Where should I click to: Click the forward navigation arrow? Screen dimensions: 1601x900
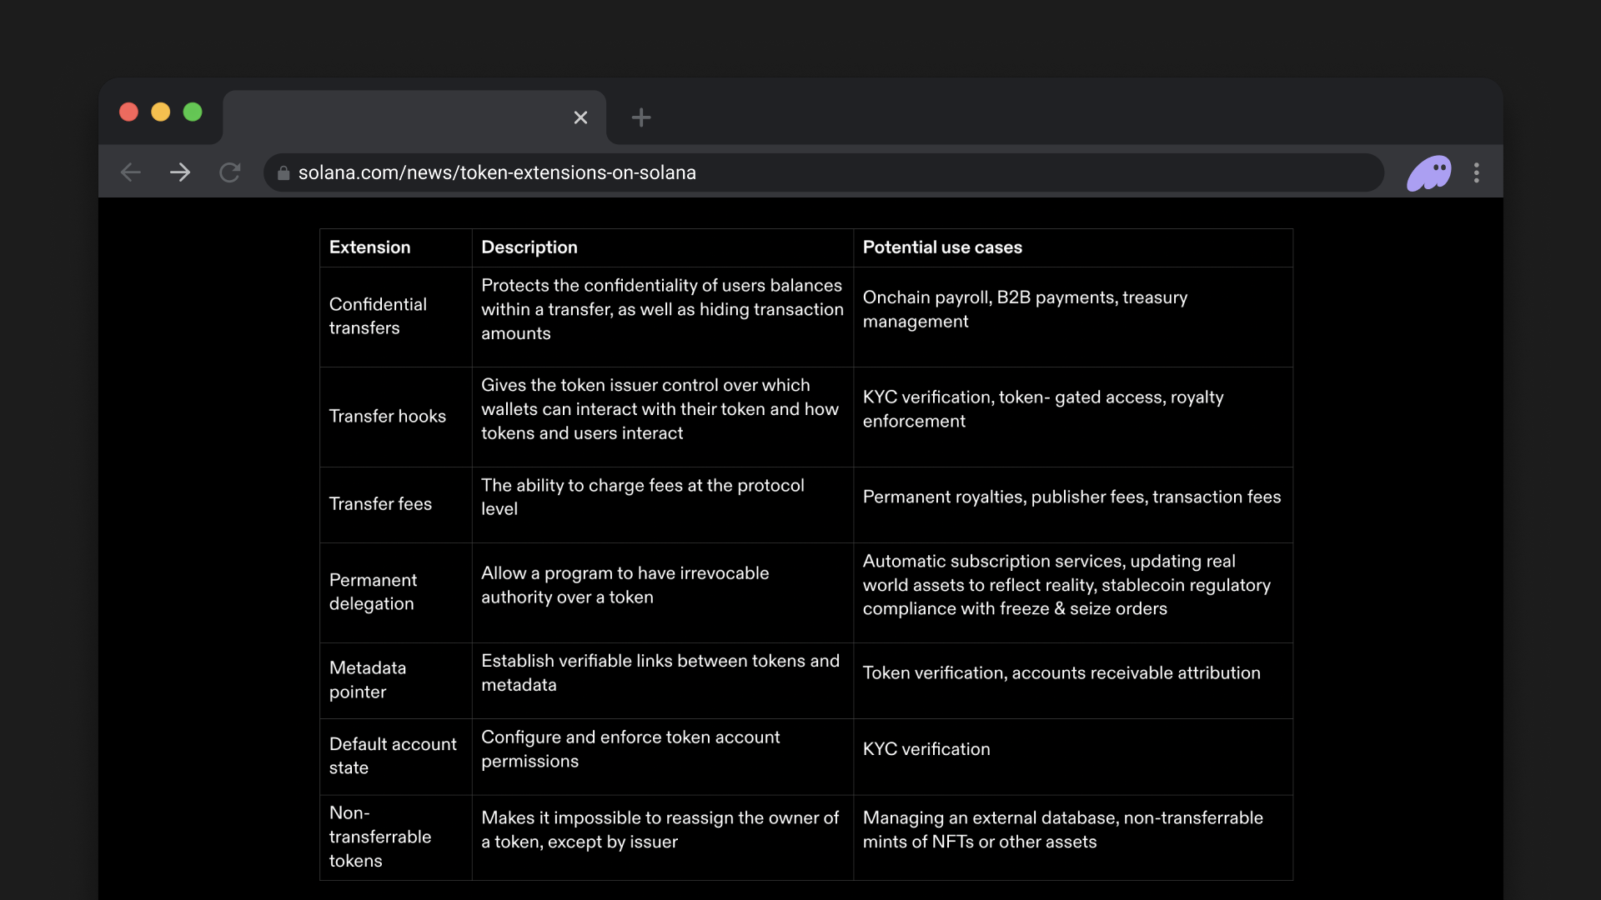click(x=180, y=172)
